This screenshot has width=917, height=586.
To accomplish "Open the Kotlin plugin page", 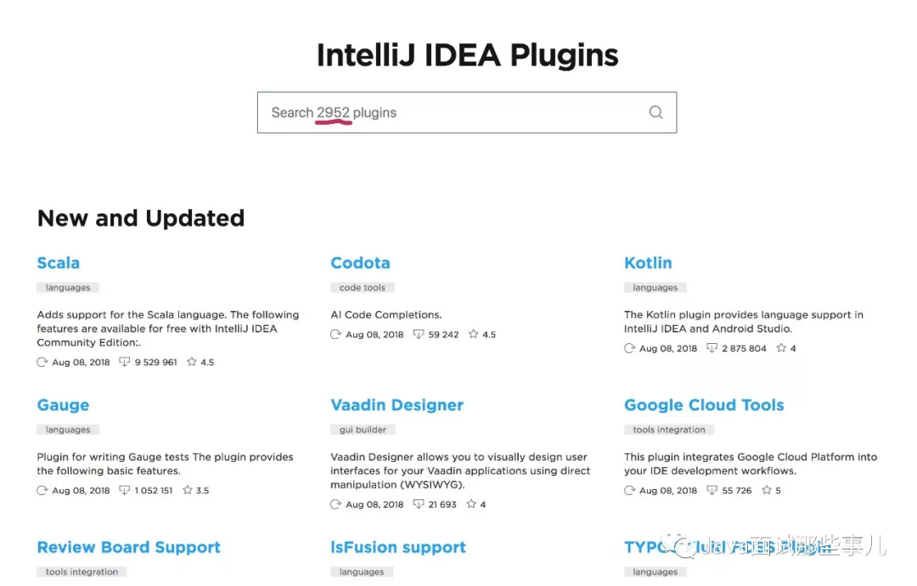I will click(648, 263).
